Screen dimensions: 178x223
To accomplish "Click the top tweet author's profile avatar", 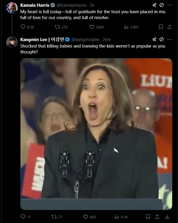I will (12, 8).
